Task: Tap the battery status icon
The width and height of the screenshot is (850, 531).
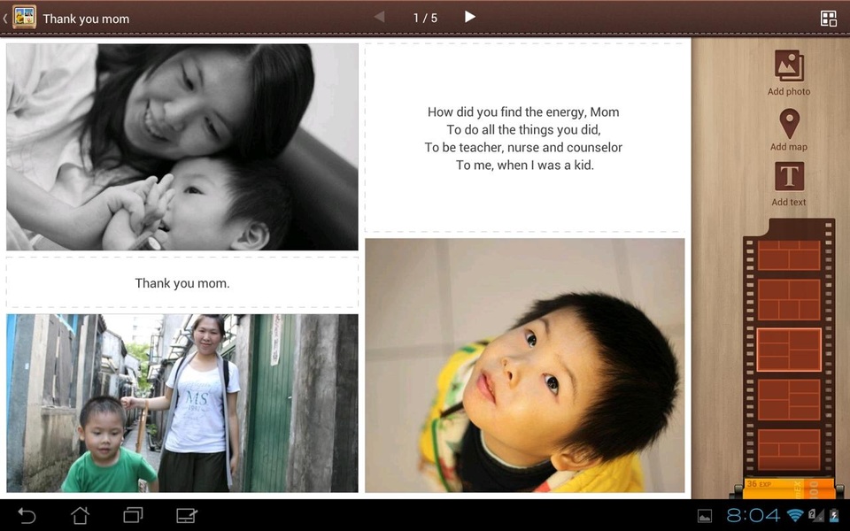Action: 832,515
